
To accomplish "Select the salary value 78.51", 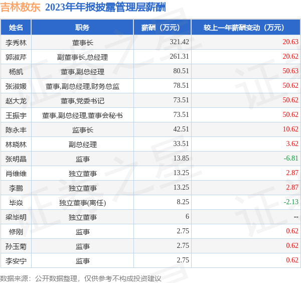I will point(181,86).
